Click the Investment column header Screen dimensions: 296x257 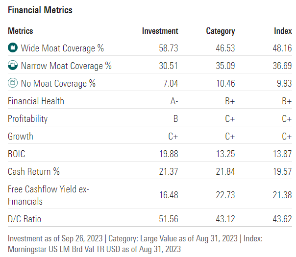point(160,31)
